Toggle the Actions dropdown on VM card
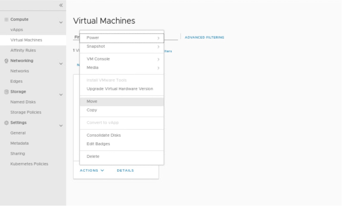 tap(92, 170)
